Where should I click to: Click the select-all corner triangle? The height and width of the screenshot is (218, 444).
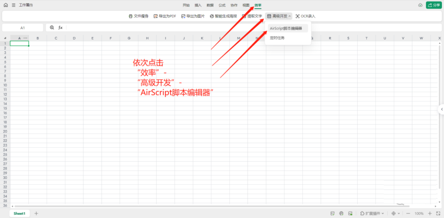point(5,38)
